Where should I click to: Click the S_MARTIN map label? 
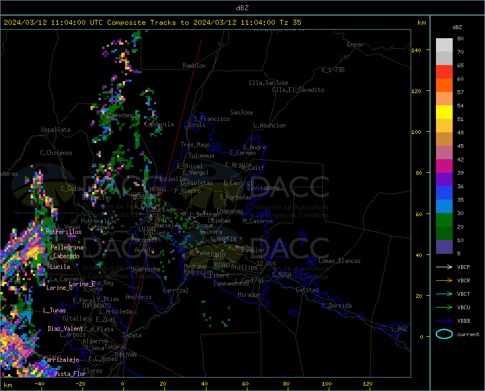tap(223, 239)
